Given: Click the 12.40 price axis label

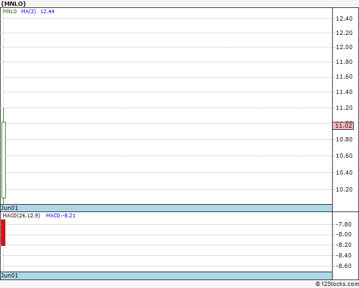Looking at the screenshot, I should coord(344,19).
